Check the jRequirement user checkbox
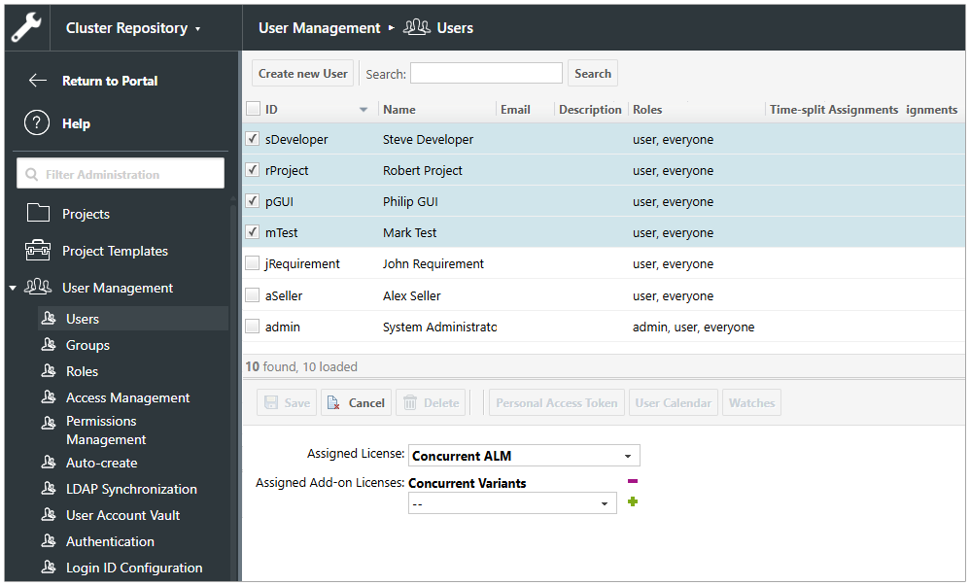 (253, 263)
